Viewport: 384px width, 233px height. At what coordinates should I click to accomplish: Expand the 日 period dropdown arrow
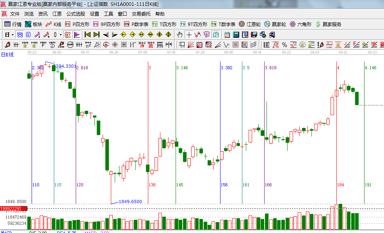click(12, 35)
